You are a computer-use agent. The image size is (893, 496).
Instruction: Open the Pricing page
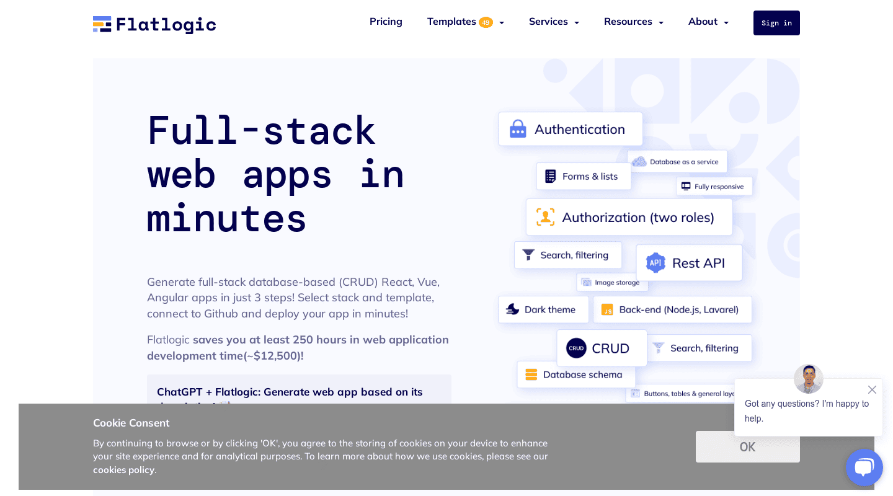[386, 22]
